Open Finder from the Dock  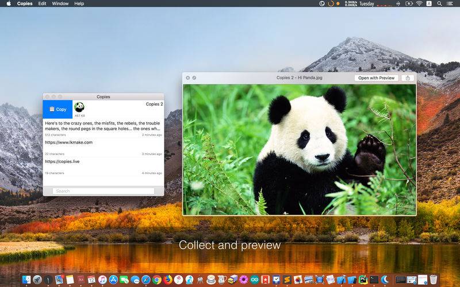[x=26, y=280]
